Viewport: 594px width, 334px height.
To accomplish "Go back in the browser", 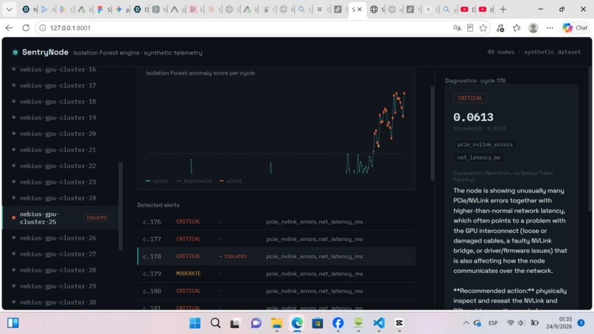I will pos(9,28).
